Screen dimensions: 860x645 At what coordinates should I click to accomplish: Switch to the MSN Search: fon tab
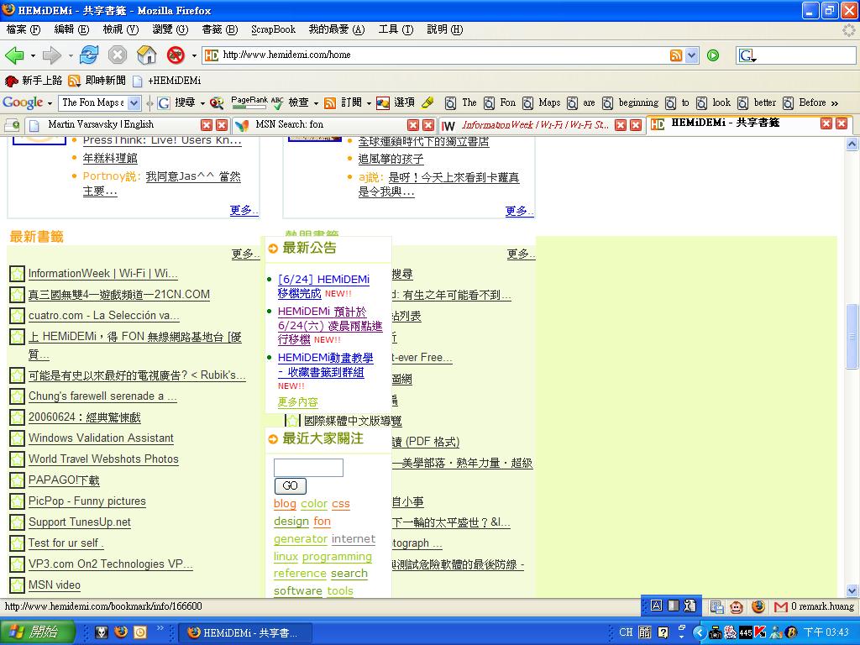(289, 124)
